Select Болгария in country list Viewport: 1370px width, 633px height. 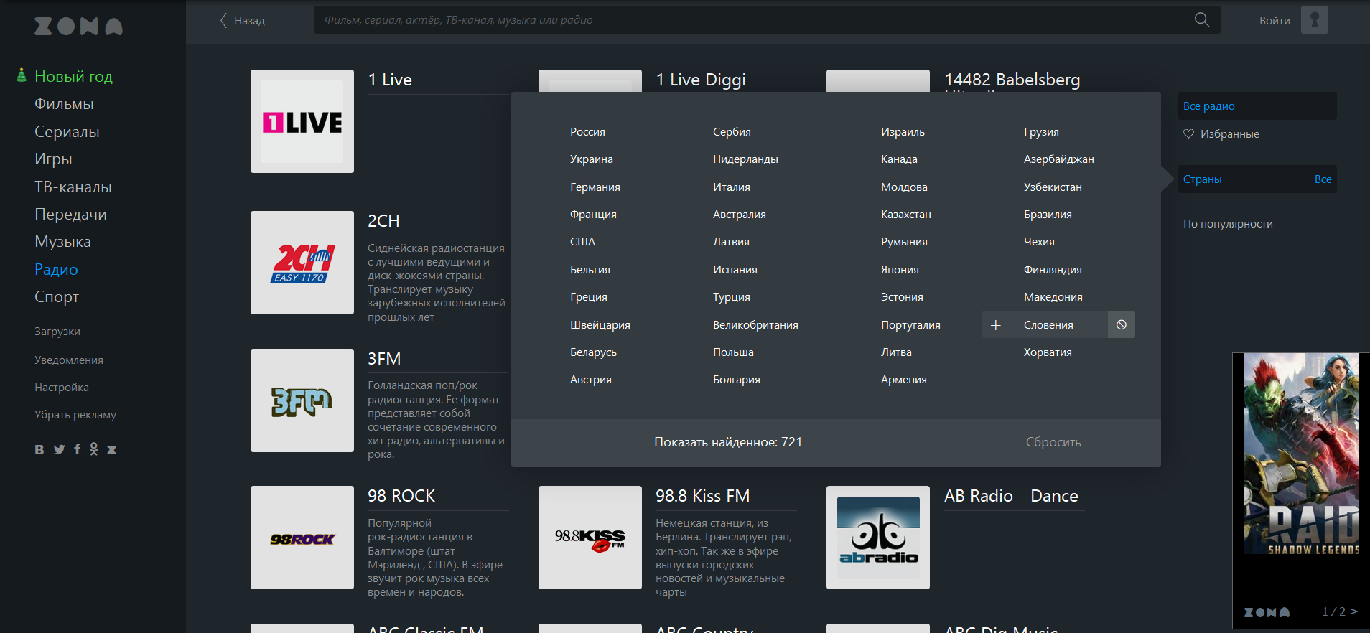tap(736, 380)
